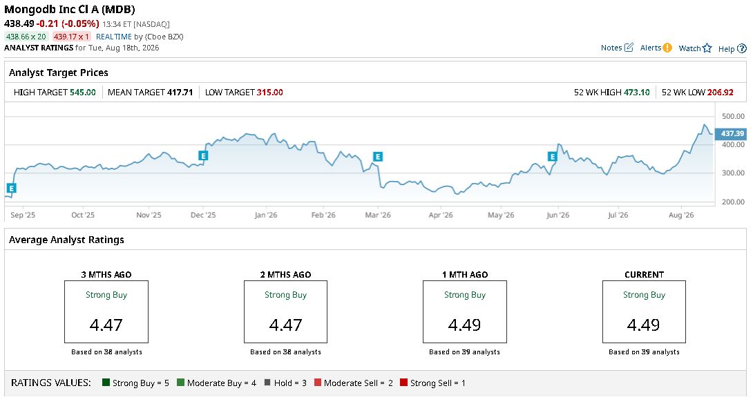This screenshot has width=753, height=404.
Task: Click the Apr '26 axis label
Action: (x=440, y=215)
